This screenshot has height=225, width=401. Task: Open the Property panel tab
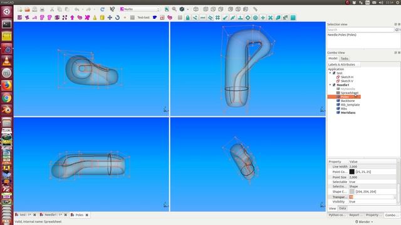[373, 215]
